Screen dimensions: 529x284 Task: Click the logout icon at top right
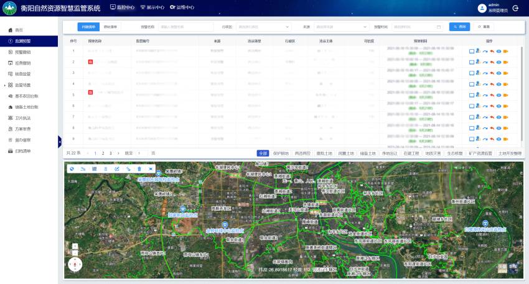pos(515,8)
